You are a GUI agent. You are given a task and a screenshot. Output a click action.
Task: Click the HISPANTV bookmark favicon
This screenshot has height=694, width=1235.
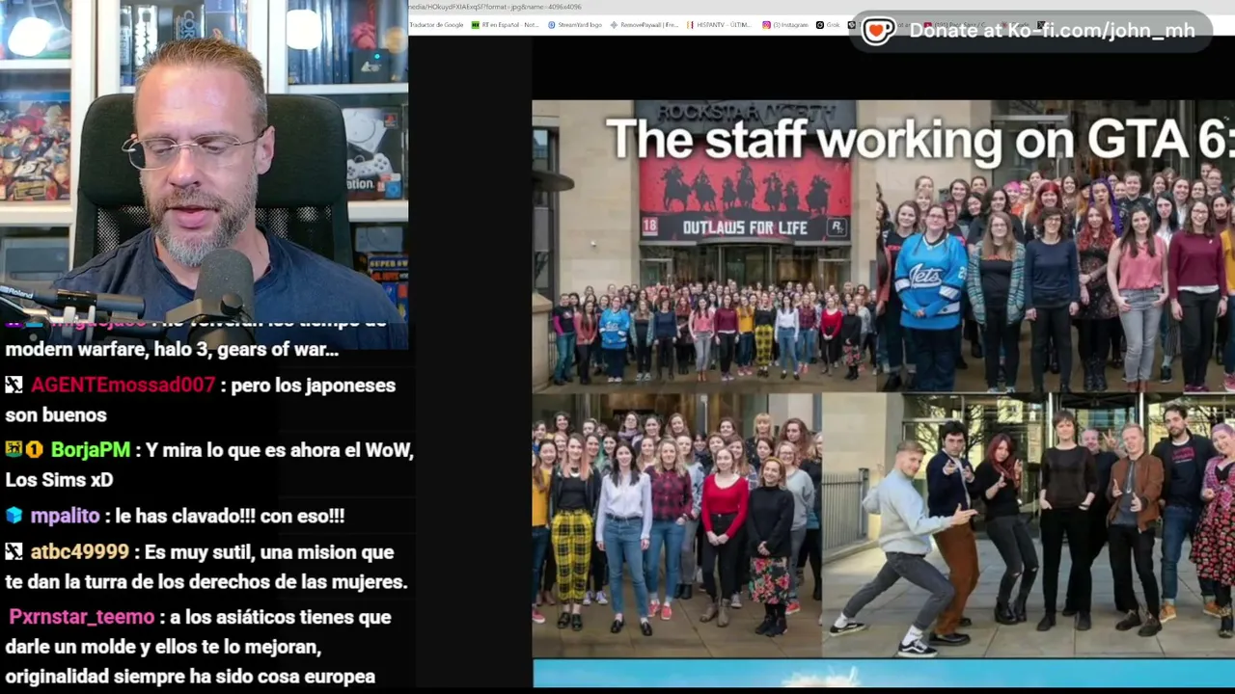coord(690,25)
